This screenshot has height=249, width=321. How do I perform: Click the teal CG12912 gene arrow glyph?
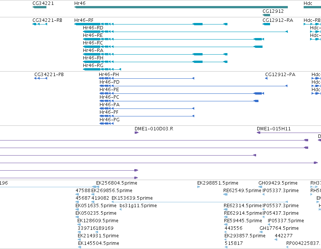pyautogui.click(x=266, y=15)
